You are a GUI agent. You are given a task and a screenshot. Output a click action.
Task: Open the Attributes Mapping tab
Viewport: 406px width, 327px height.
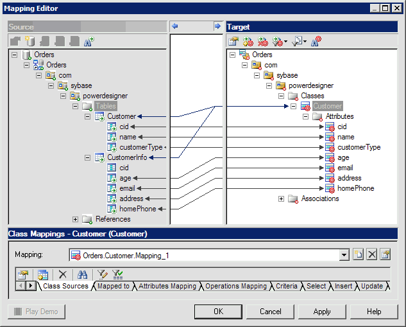pos(167,286)
